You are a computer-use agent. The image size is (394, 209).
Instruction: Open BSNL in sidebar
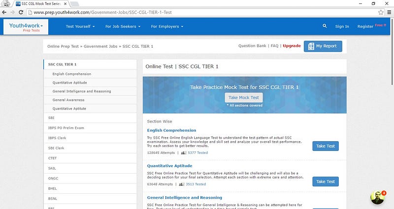pyautogui.click(x=90, y=199)
